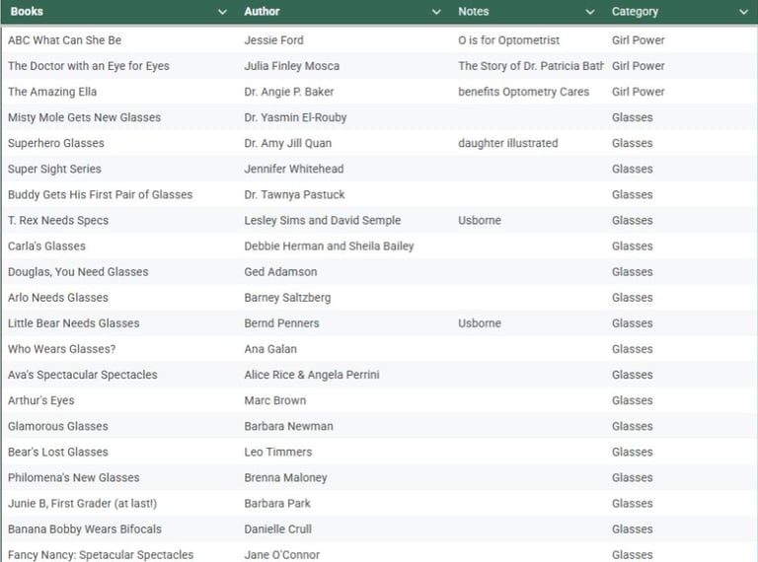The height and width of the screenshot is (562, 758).
Task: Click 'Girl Power' in The Amazing Ella row
Action: (639, 92)
